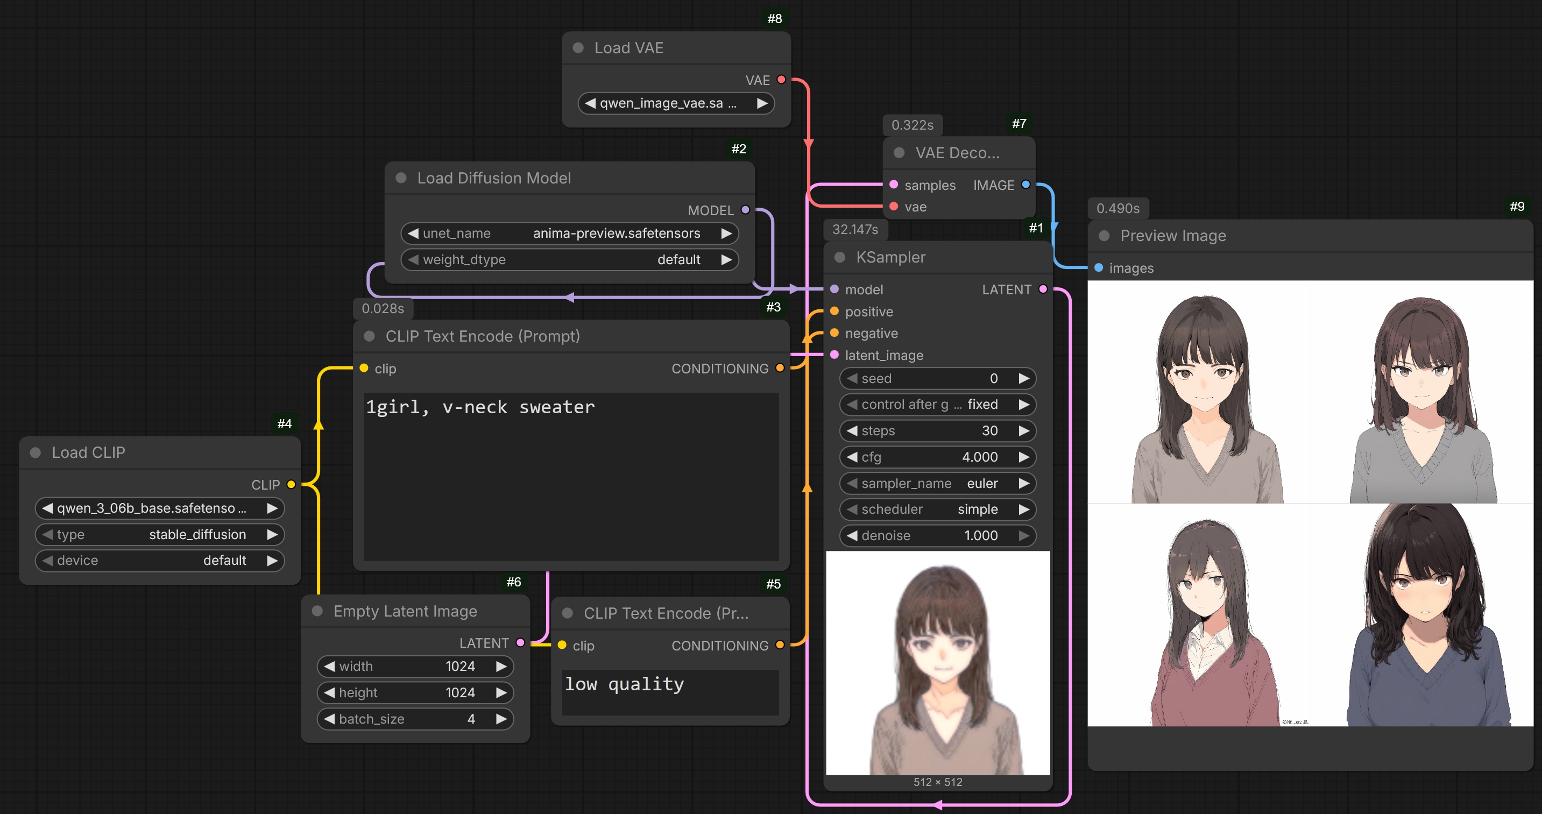This screenshot has height=814, width=1542.
Task: Click the positive prompt text '1girl, v-neck sweater'
Action: 480,408
